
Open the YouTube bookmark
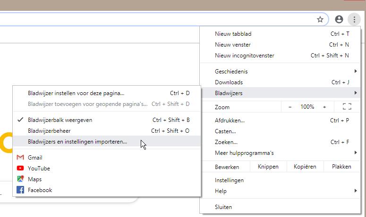pyautogui.click(x=39, y=169)
